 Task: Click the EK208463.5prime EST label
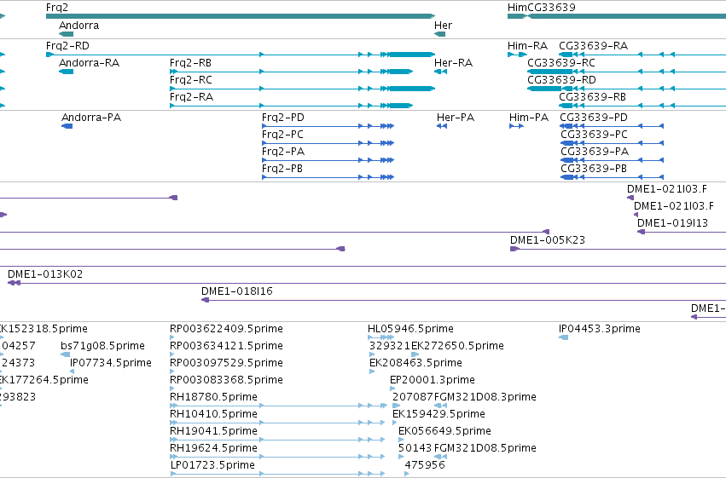tap(415, 363)
